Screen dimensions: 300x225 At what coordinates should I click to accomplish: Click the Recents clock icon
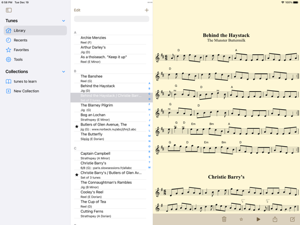coord(8,40)
